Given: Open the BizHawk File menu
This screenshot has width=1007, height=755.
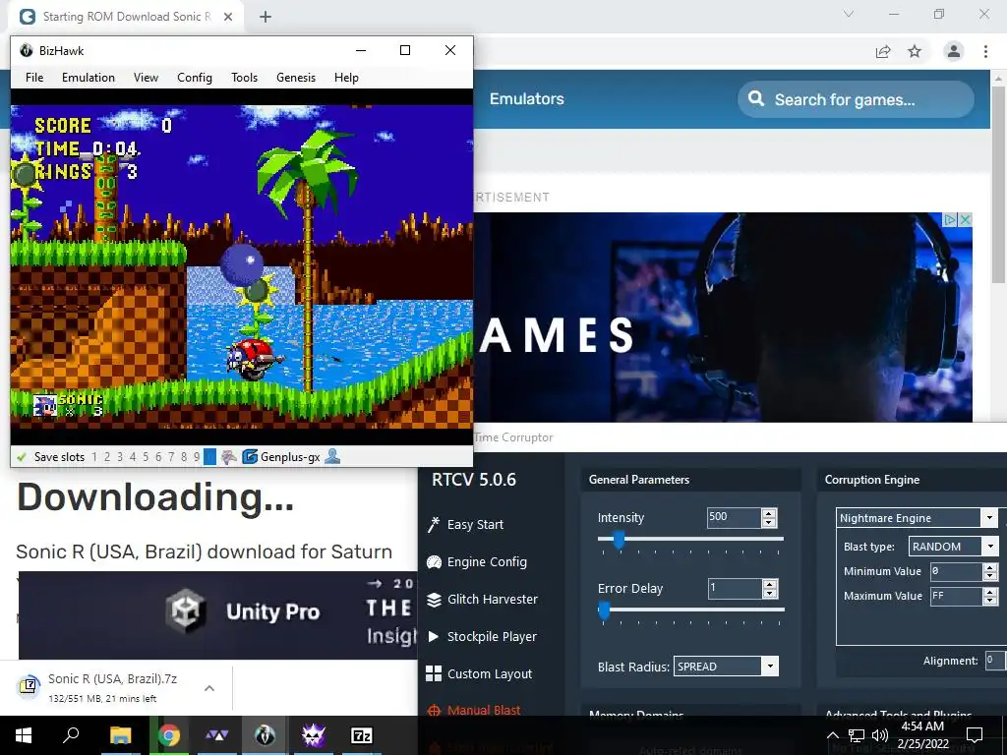Looking at the screenshot, I should pyautogui.click(x=34, y=78).
